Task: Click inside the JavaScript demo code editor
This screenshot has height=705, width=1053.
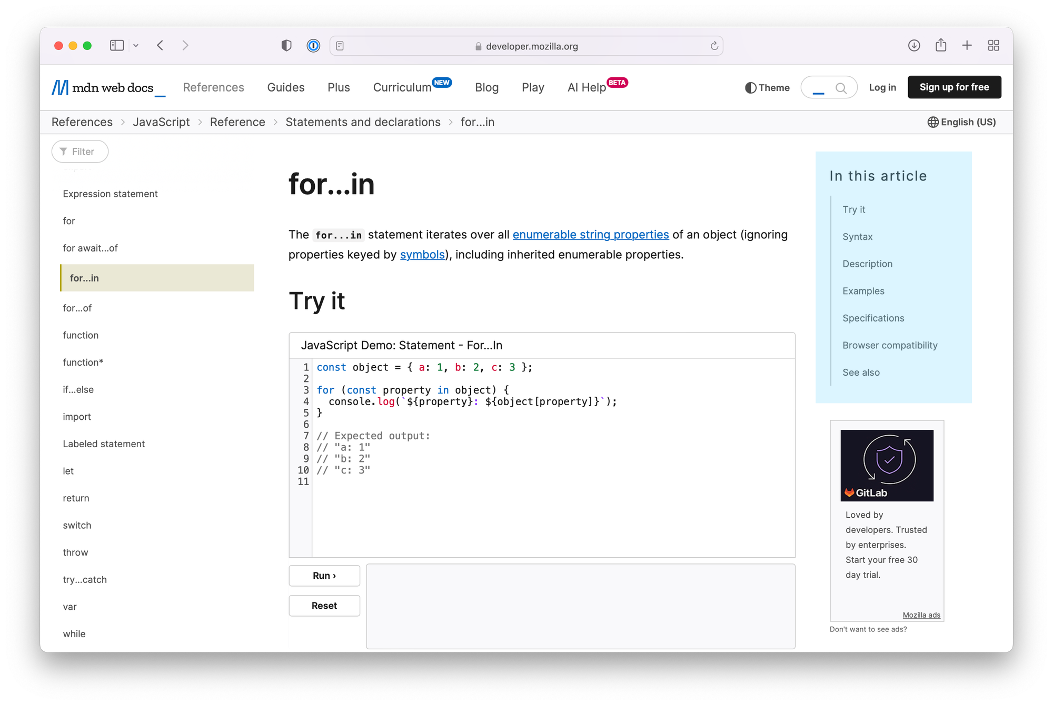Action: 553,458
